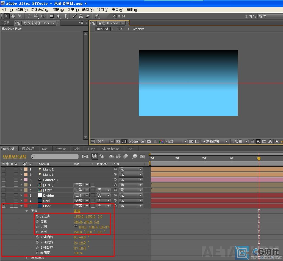Click the current time indicator marker
Screen dimensions: 283x261
click(x=259, y=158)
